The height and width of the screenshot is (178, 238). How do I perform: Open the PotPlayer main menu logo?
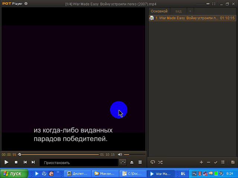12,4
